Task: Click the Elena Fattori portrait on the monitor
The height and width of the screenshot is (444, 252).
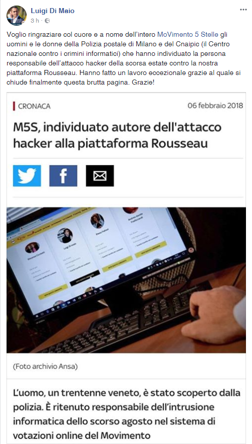Action: pos(97,221)
